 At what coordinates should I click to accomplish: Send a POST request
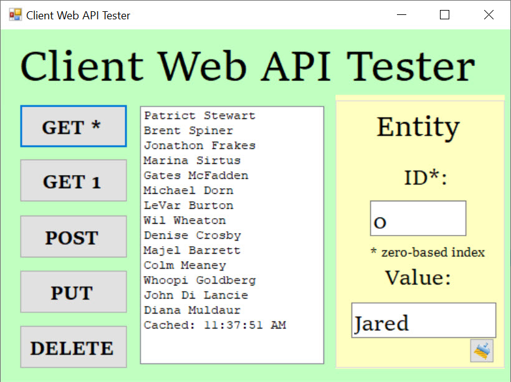pos(74,237)
